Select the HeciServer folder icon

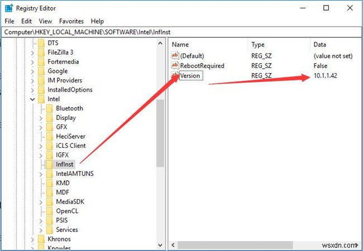[50, 136]
